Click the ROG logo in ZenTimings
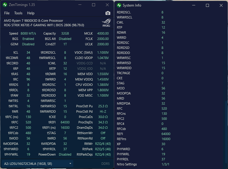228x169 pixels. (106, 23)
